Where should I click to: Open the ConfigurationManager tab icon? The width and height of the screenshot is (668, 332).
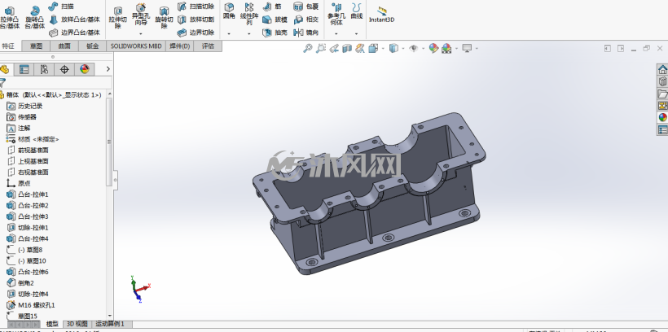pos(44,69)
